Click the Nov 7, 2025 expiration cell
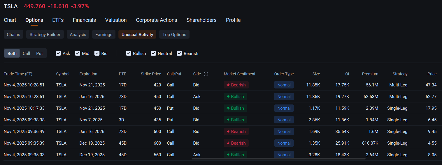The width and height of the screenshot is (442, 165). point(91,120)
